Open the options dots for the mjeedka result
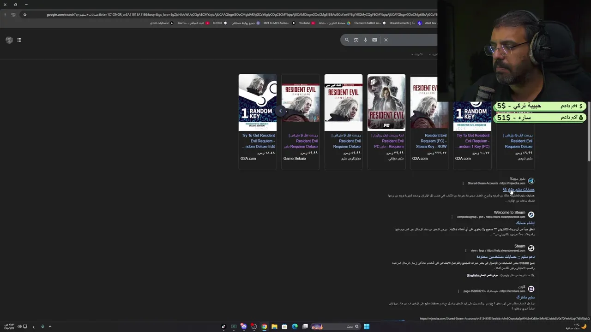This screenshot has width=591, height=332. click(x=463, y=184)
